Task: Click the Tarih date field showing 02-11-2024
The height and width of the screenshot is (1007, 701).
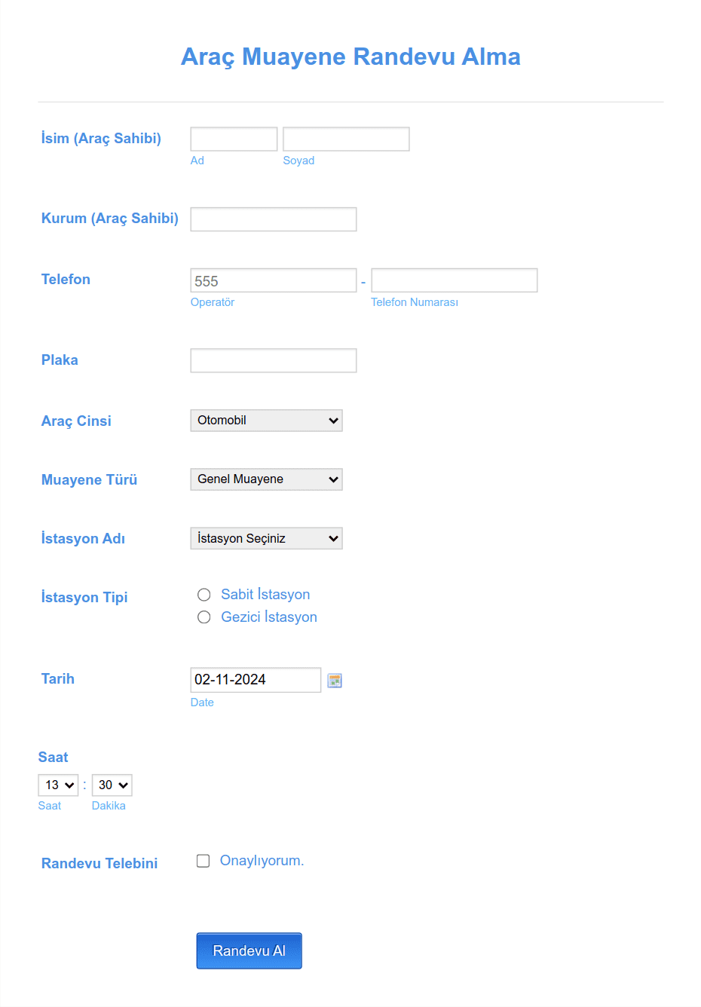Action: click(256, 680)
